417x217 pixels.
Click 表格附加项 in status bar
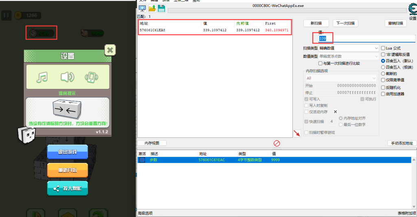coord(407,213)
